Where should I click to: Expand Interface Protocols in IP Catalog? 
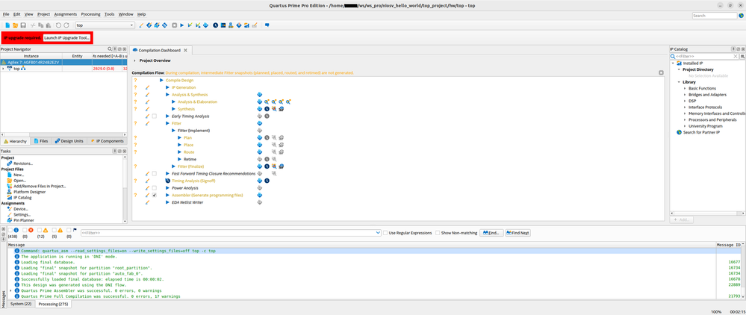pos(684,107)
